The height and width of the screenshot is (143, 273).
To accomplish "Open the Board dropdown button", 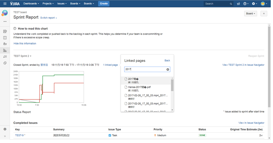I will pos(251,14).
